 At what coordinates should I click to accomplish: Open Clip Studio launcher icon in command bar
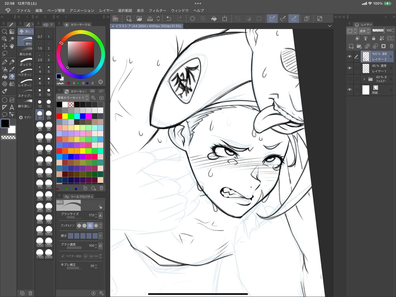click(x=115, y=18)
